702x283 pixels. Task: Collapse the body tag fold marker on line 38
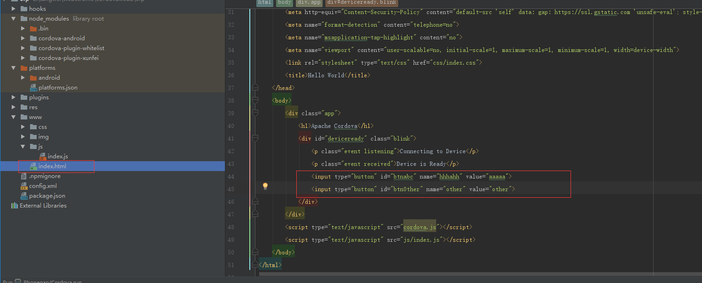(255, 100)
